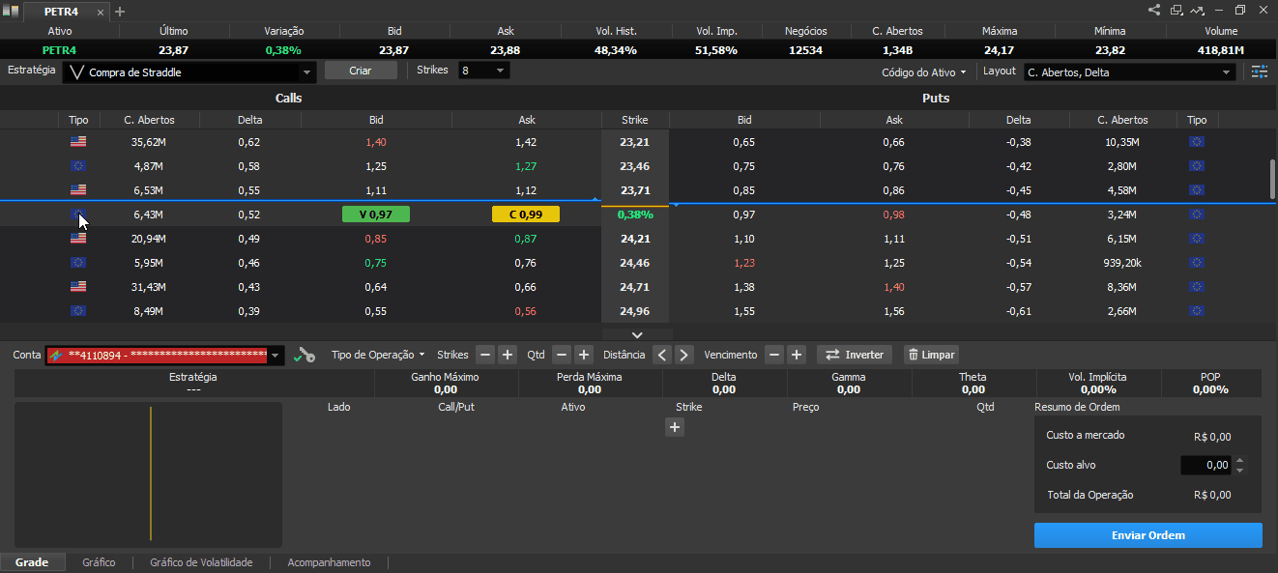Switch to the Gráfico de Volatilidade tab
1278x573 pixels.
[x=200, y=562]
